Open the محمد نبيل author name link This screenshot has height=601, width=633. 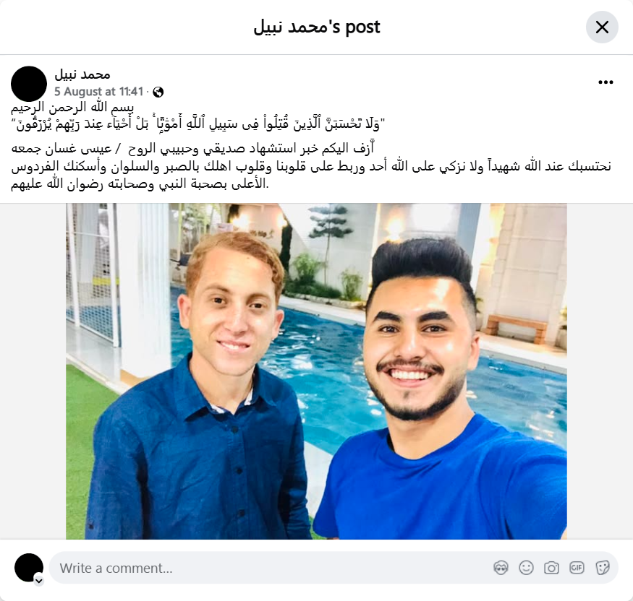[82, 75]
